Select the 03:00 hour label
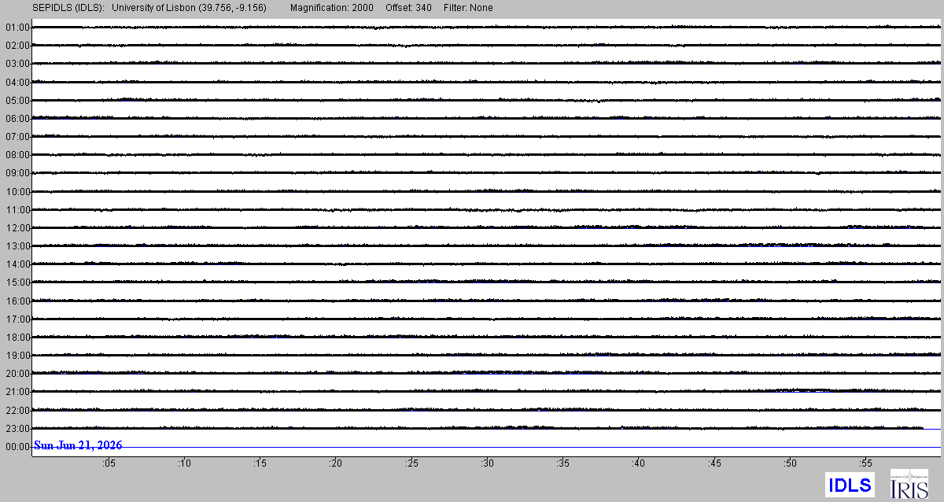The width and height of the screenshot is (944, 502). 17,64
